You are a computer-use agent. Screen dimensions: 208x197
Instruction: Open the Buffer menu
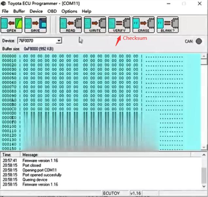(x=19, y=11)
